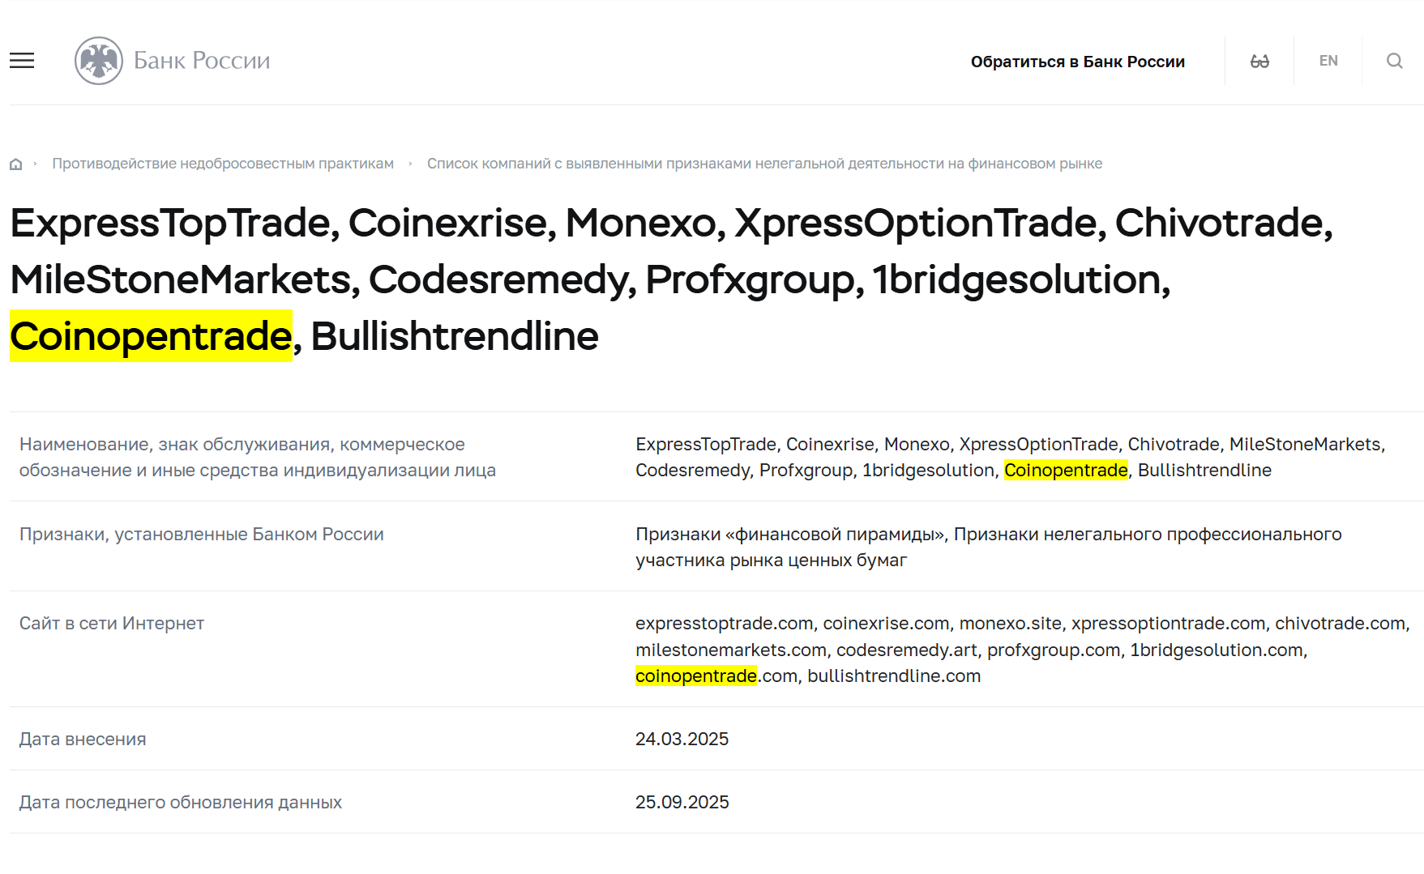Click the Bank of Russia eagle logo
The height and width of the screenshot is (874, 1424).
[99, 61]
